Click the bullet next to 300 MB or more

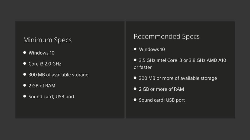[x=135, y=78]
